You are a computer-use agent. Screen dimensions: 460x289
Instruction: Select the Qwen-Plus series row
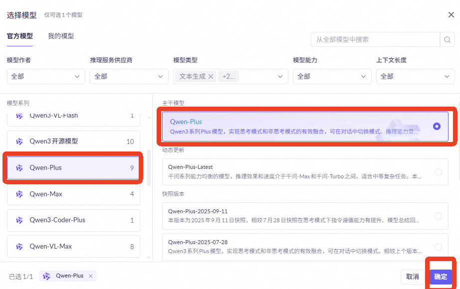click(x=73, y=167)
